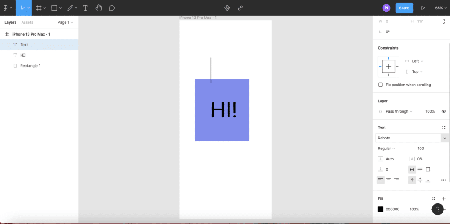Viewport: 450px width, 224px height.
Task: Open the Pen tool dropdown arrow
Action: (76, 8)
